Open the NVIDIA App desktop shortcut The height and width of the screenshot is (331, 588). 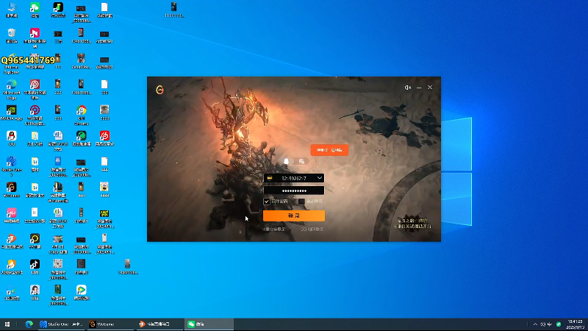pyautogui.click(x=12, y=113)
